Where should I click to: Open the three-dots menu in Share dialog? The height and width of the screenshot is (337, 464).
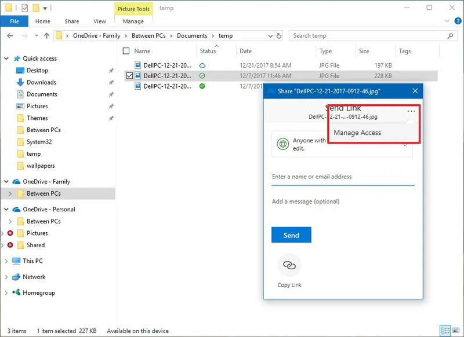(411, 111)
